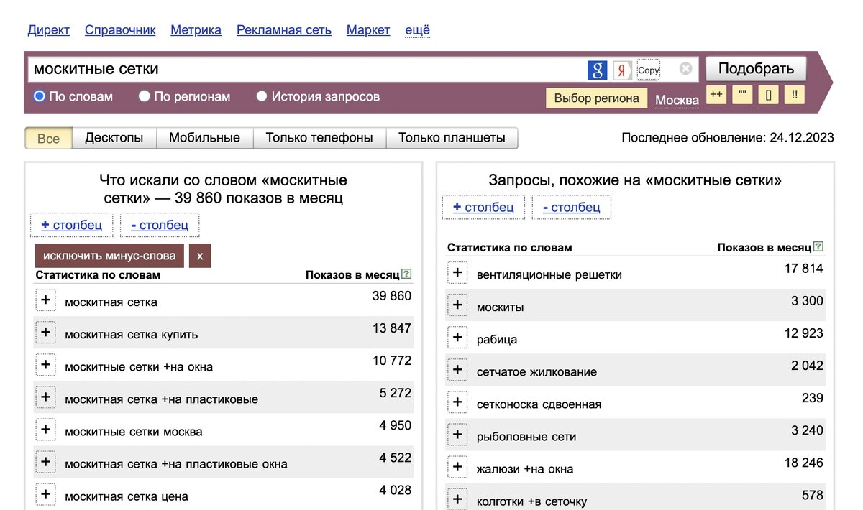Click the исключить минус-слова button
The image size is (863, 510).
point(109,256)
